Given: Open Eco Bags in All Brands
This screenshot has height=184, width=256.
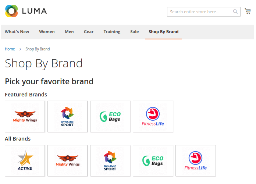Looking at the screenshot, I should [x=153, y=161].
